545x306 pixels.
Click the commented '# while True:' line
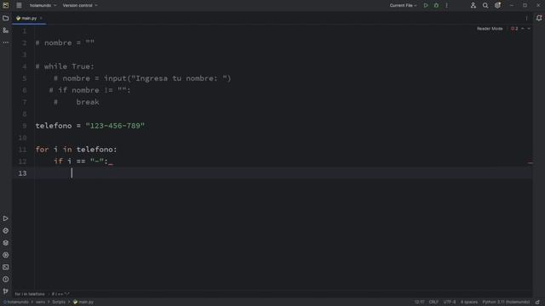[65, 66]
